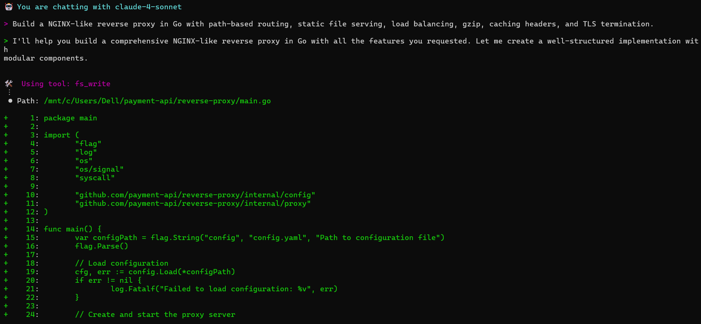
Task: Click the hammer and wrench tool icon
Action: coord(9,84)
